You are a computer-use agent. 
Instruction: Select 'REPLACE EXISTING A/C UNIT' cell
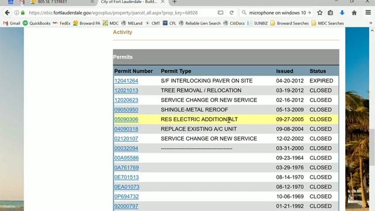tap(199, 129)
